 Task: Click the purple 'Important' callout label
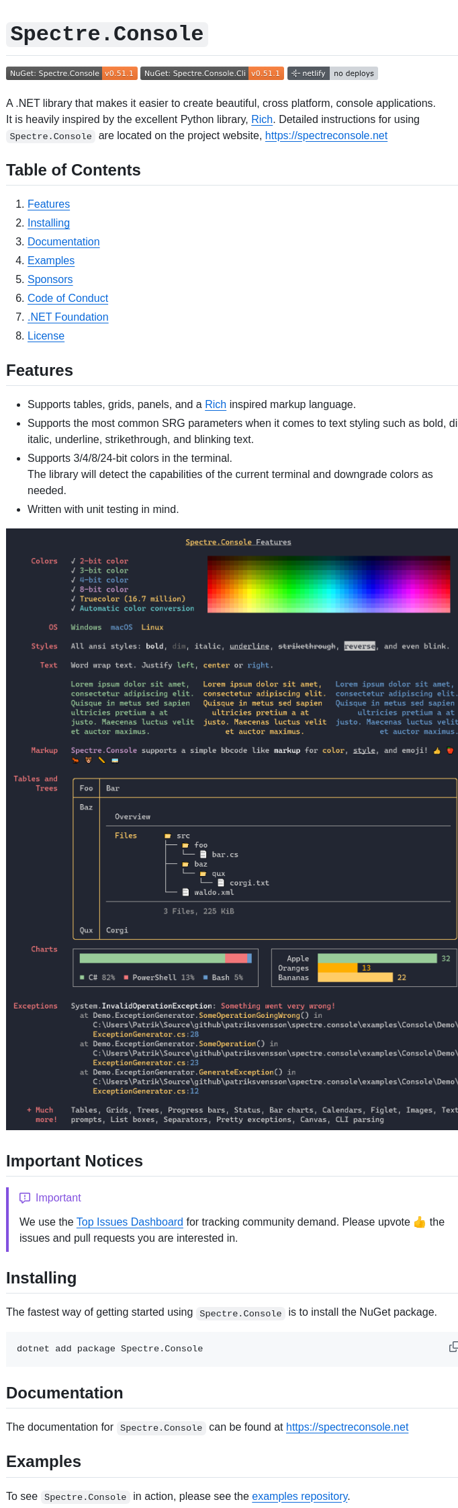click(58, 1197)
